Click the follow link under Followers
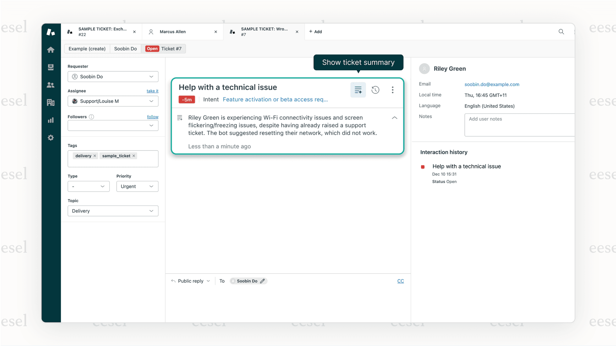Viewport: 616px width, 346px height. [x=153, y=116]
